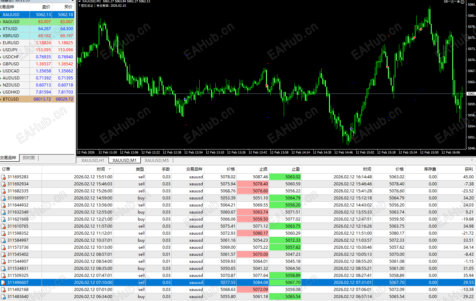Screen dimensions: 476x301
Task: Click the order icon beside 311545402
Action: click(3, 254)
